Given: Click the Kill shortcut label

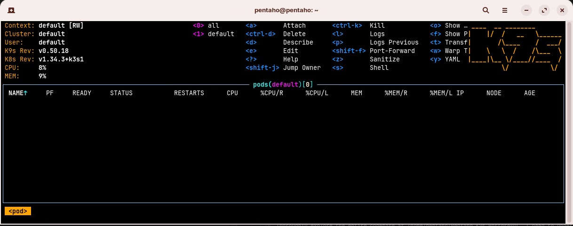Looking at the screenshot, I should (x=377, y=26).
